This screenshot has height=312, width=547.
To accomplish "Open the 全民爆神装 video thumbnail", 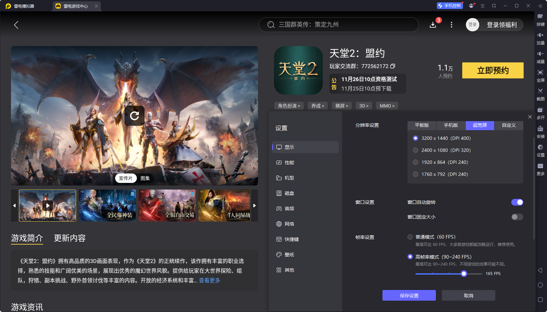I will tap(107, 206).
